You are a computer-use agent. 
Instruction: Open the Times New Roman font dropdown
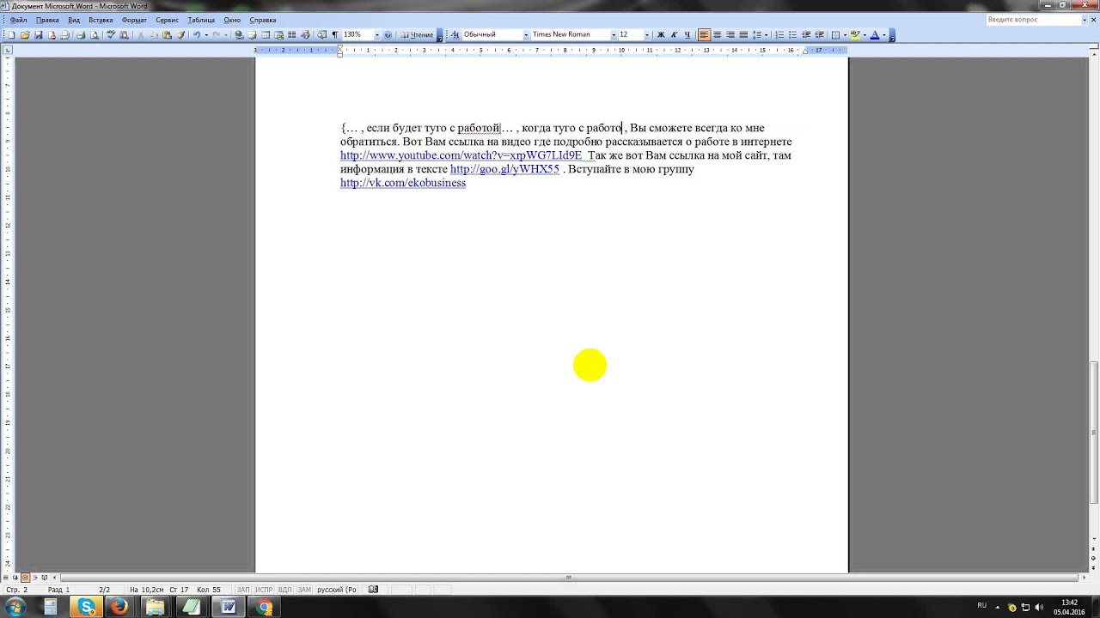coord(614,35)
